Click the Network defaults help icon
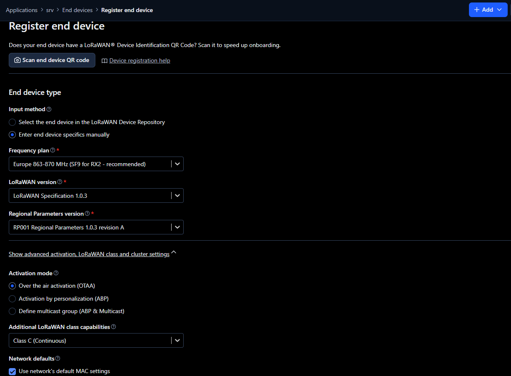This screenshot has height=376, width=511. point(57,359)
